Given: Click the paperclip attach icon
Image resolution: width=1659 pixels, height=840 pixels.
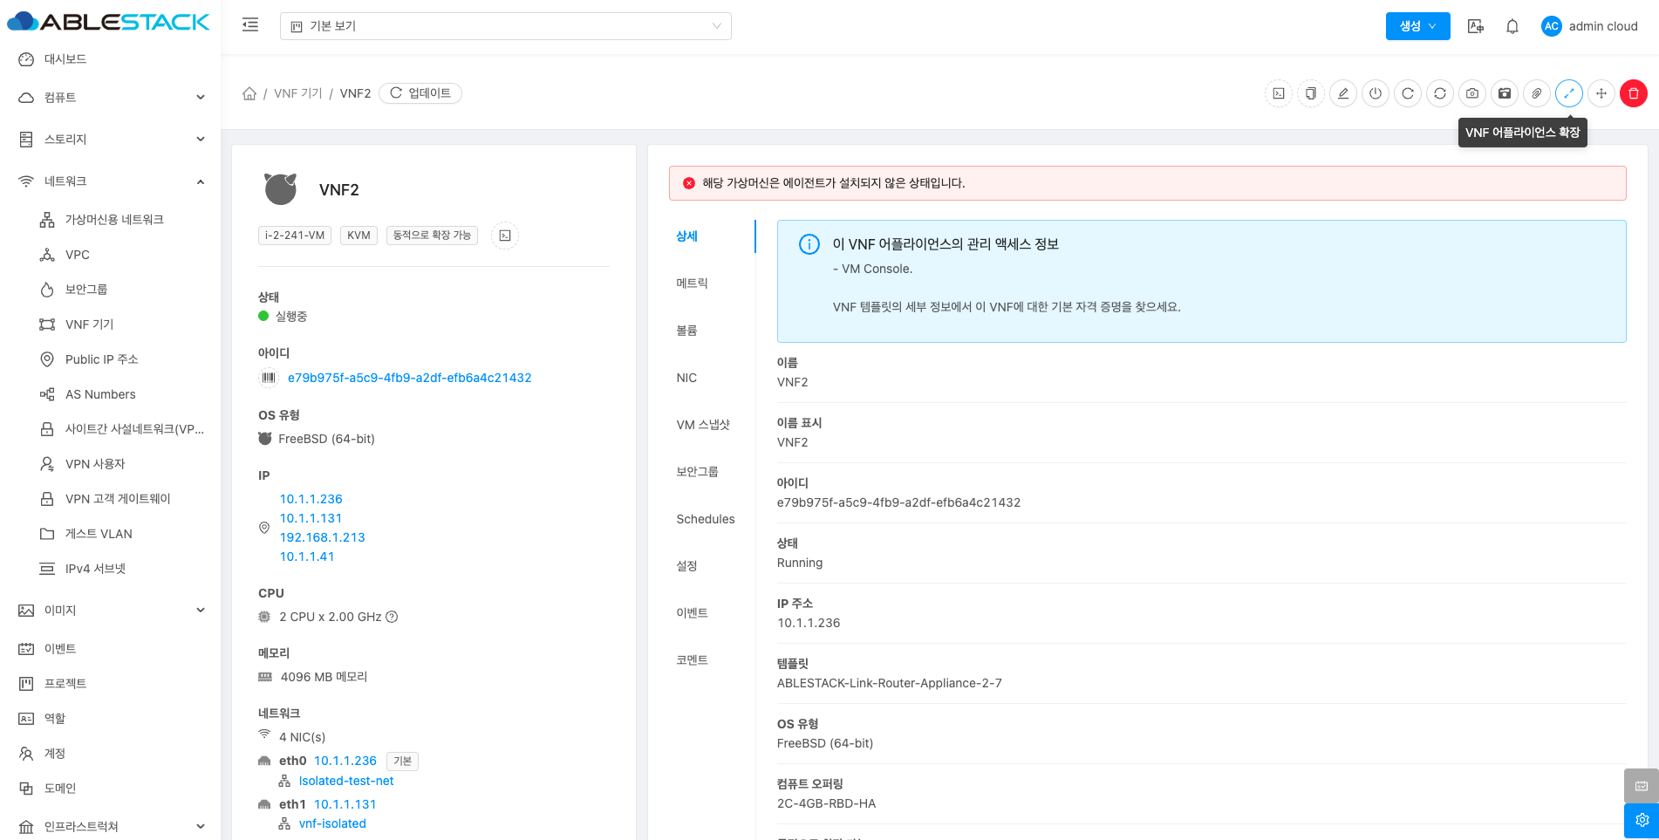Looking at the screenshot, I should 1537,93.
